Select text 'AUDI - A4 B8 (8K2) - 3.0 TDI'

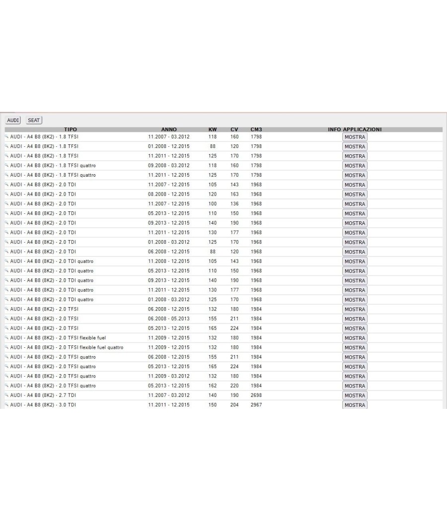pos(43,405)
